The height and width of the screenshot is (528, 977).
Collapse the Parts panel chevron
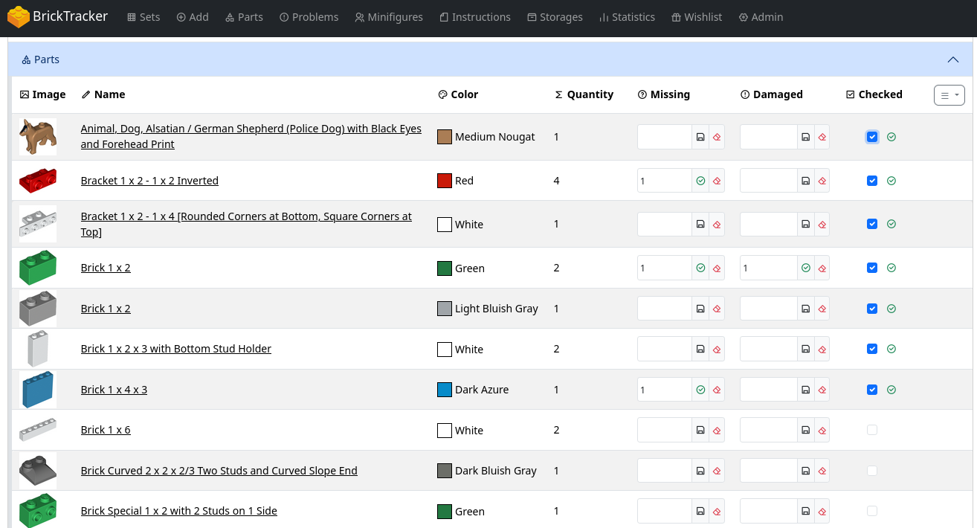[x=952, y=59]
